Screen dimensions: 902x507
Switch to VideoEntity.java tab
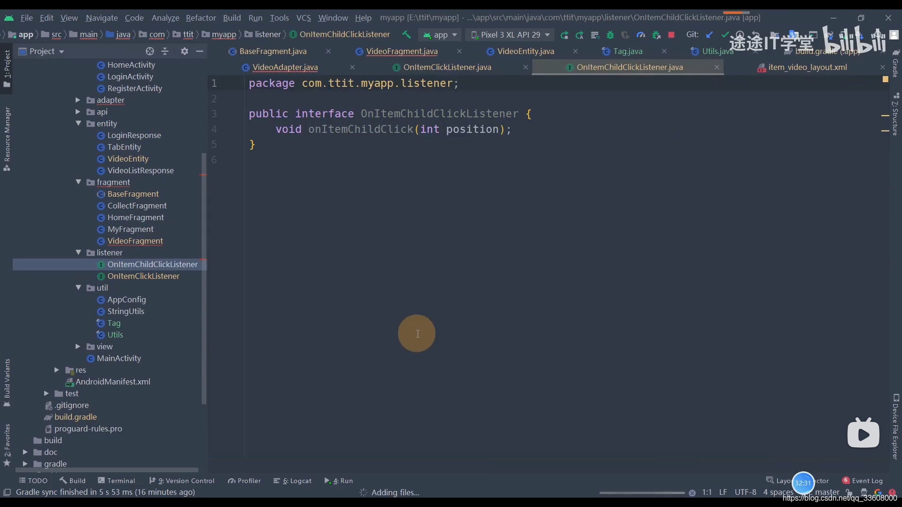click(x=525, y=51)
